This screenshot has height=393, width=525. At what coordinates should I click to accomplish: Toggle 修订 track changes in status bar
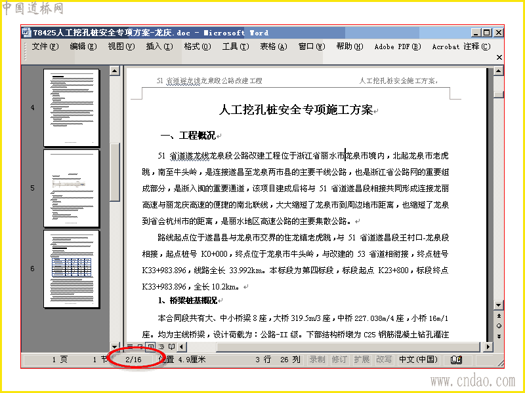click(x=339, y=360)
